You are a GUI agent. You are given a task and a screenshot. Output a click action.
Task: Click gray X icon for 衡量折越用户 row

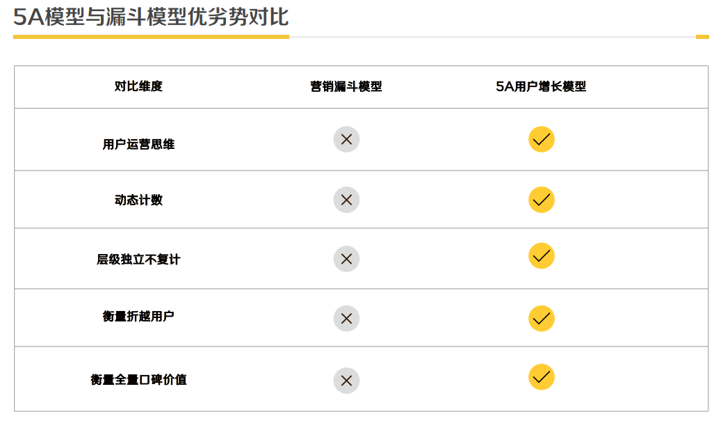(346, 319)
